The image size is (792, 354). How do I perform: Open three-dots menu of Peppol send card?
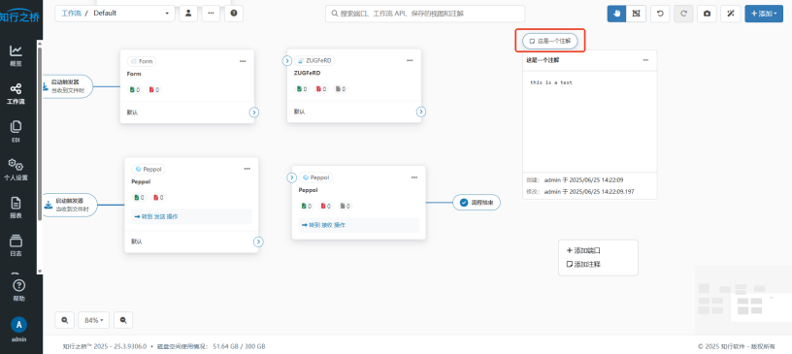pyautogui.click(x=247, y=169)
